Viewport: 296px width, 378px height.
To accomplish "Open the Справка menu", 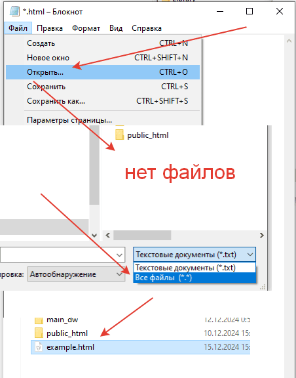I will click(x=147, y=28).
